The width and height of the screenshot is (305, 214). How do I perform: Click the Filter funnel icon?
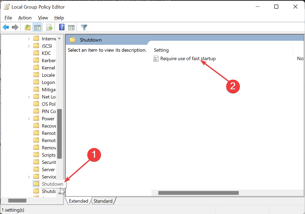(84, 27)
